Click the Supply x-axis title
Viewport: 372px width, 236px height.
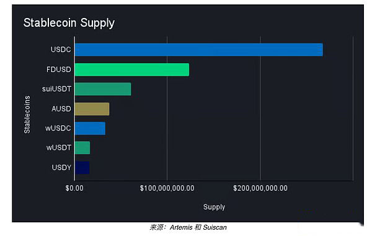pyautogui.click(x=214, y=207)
